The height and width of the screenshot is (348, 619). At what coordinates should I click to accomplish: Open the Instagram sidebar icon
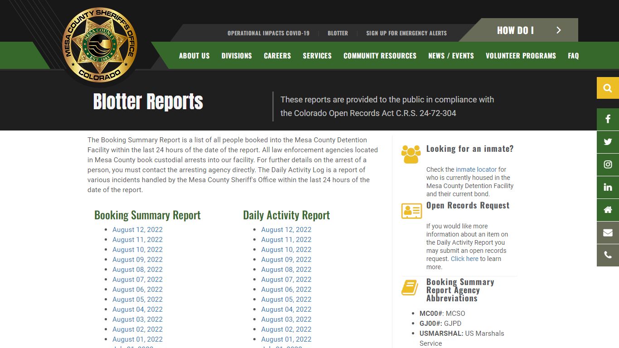click(x=608, y=165)
